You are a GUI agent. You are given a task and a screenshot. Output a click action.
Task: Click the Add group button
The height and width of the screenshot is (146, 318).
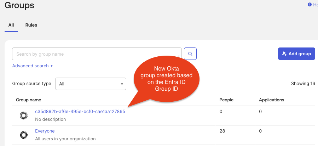pyautogui.click(x=296, y=54)
